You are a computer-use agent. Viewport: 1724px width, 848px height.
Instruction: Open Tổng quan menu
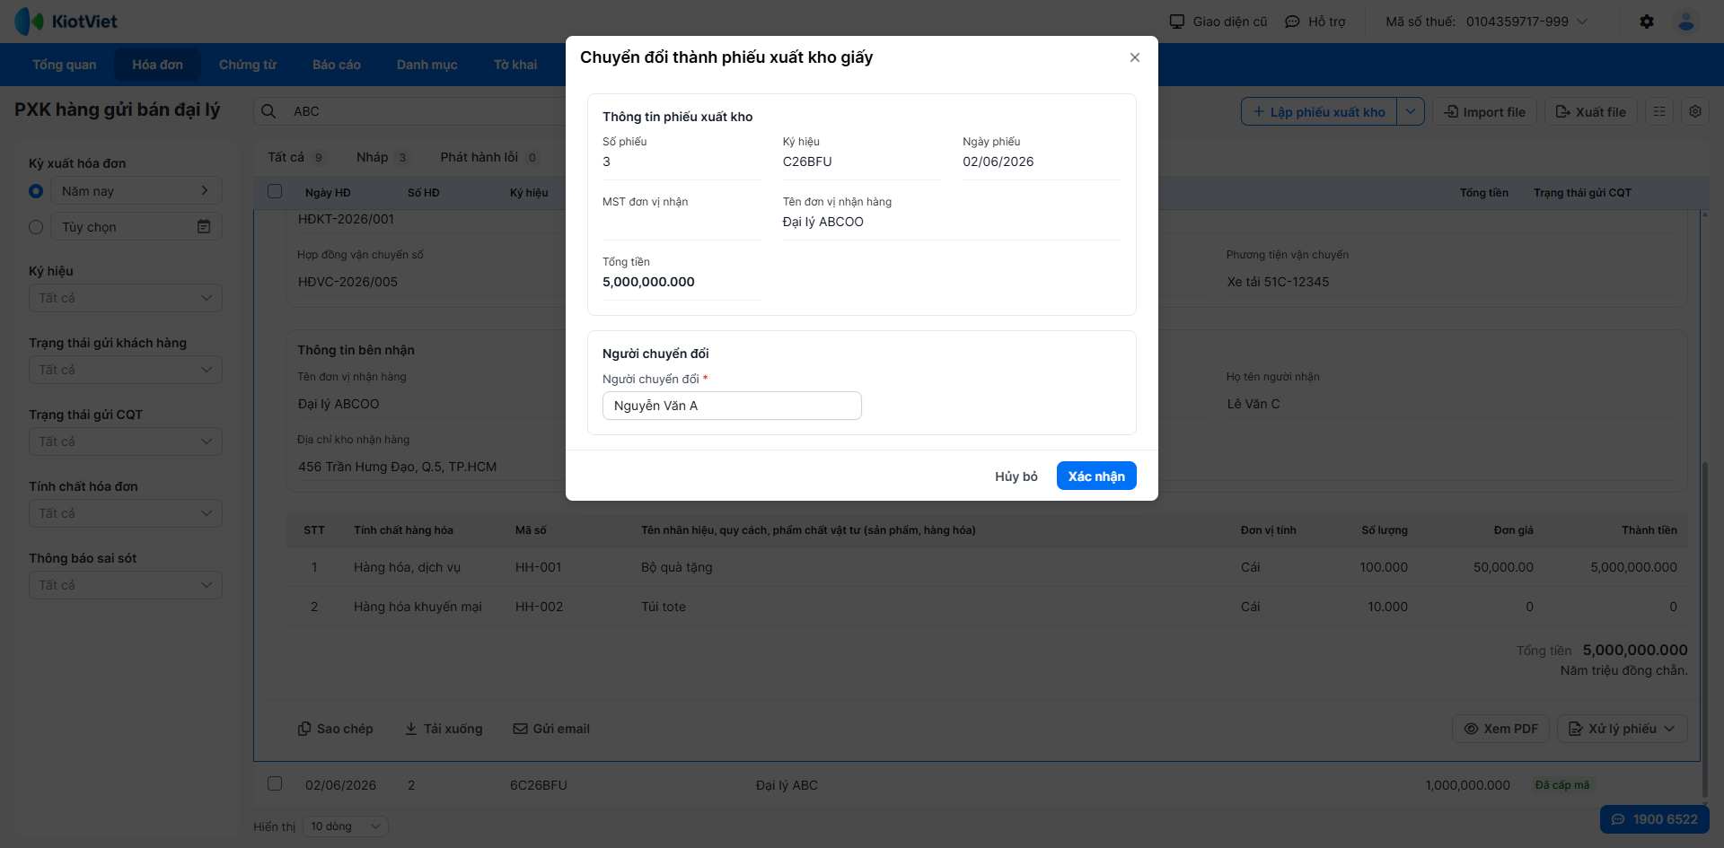[65, 65]
